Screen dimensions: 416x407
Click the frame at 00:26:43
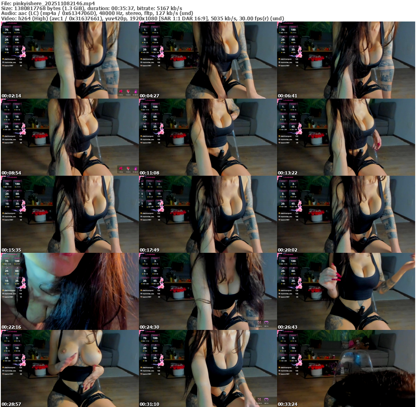346,291
